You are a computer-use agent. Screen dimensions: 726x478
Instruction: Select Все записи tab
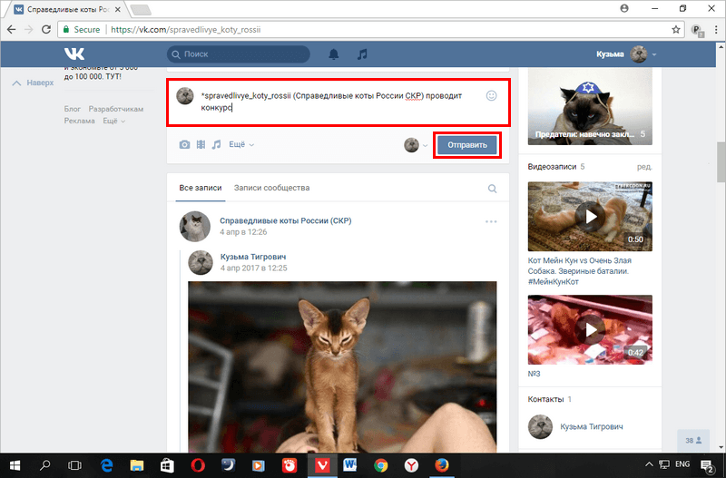[201, 188]
